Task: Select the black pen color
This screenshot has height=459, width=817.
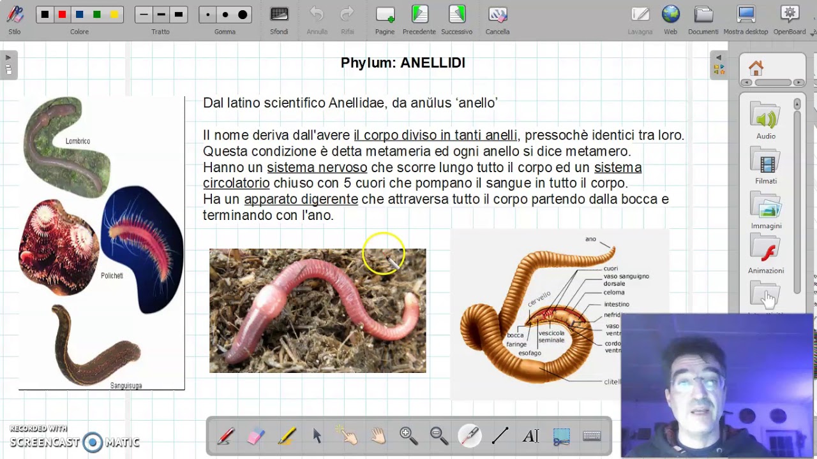Action: (45, 15)
